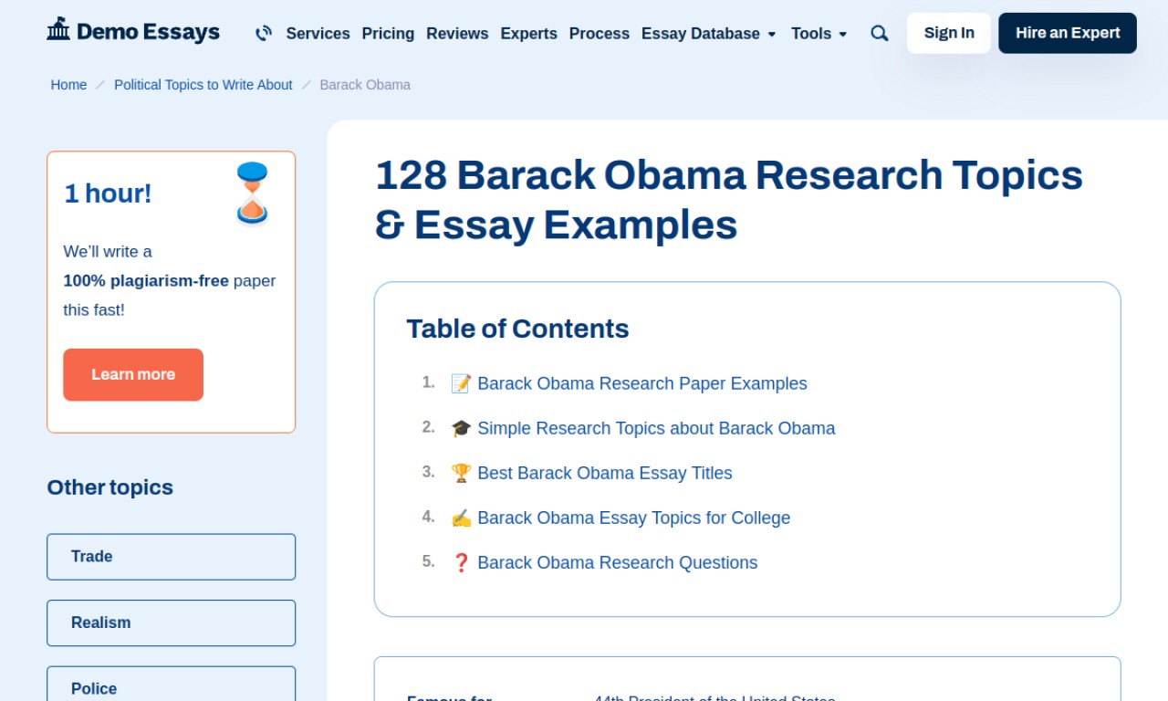Click the Other topics heading
Image resolution: width=1168 pixels, height=701 pixels.
(109, 487)
